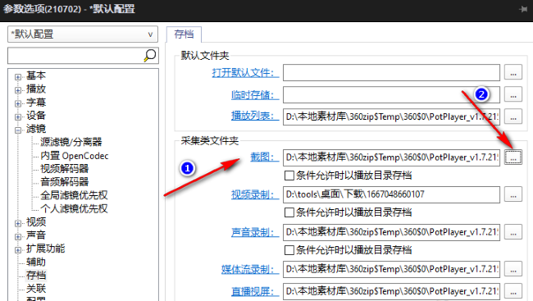Enable 条件允许时以播放目录存档 under 截图

tap(289, 176)
